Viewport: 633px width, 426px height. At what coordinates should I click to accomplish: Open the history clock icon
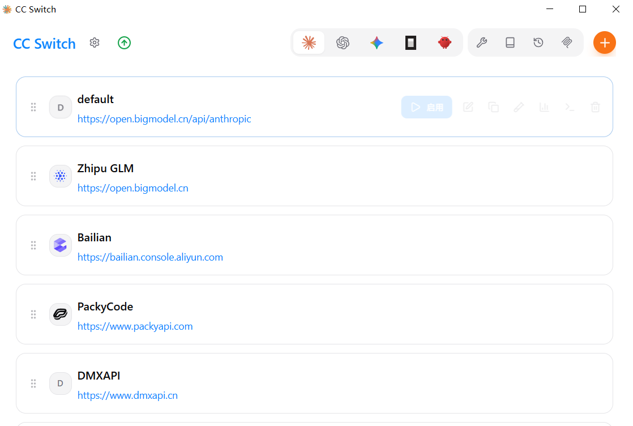tap(538, 42)
